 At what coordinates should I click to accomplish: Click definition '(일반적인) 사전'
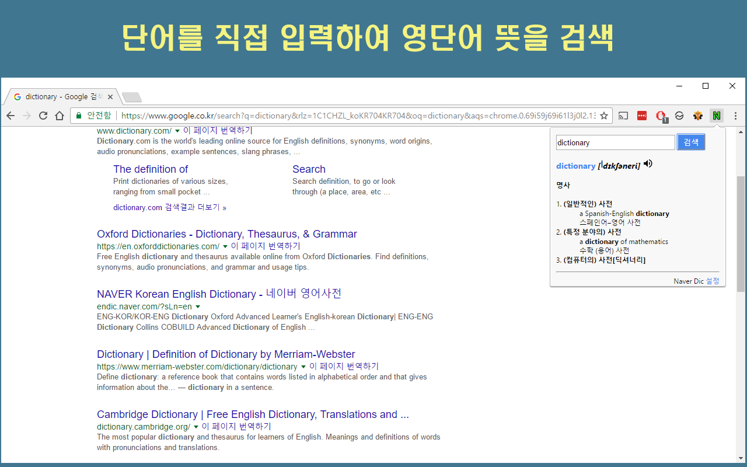point(588,204)
